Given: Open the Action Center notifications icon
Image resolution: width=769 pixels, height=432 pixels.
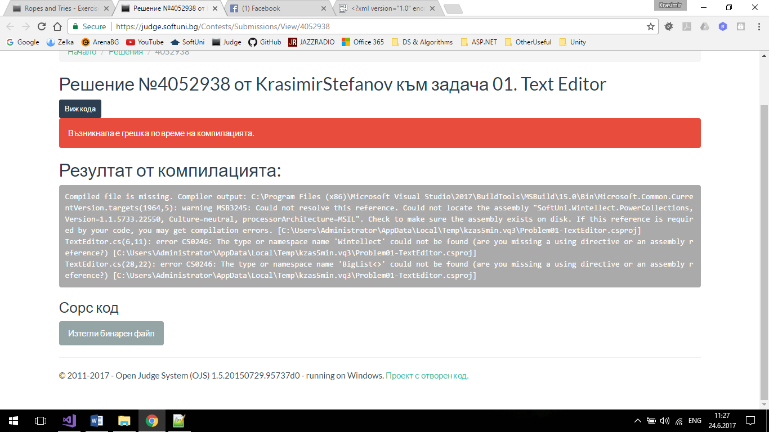Looking at the screenshot, I should pyautogui.click(x=750, y=420).
